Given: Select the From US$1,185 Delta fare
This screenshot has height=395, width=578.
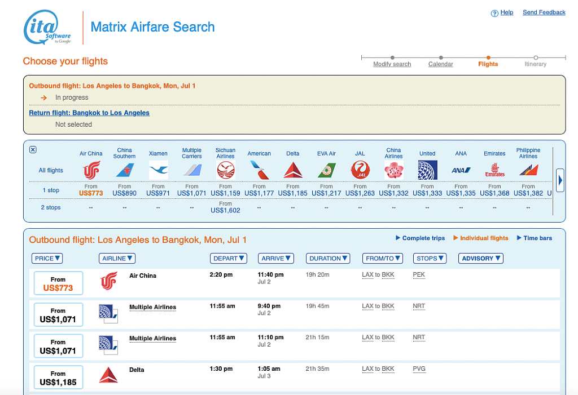Looking at the screenshot, I should pyautogui.click(x=58, y=378).
